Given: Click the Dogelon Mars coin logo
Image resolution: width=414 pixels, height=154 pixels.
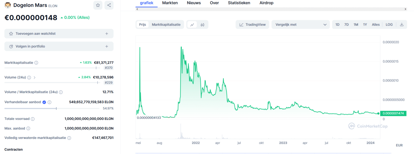Looking at the screenshot, I should pos(8,5).
